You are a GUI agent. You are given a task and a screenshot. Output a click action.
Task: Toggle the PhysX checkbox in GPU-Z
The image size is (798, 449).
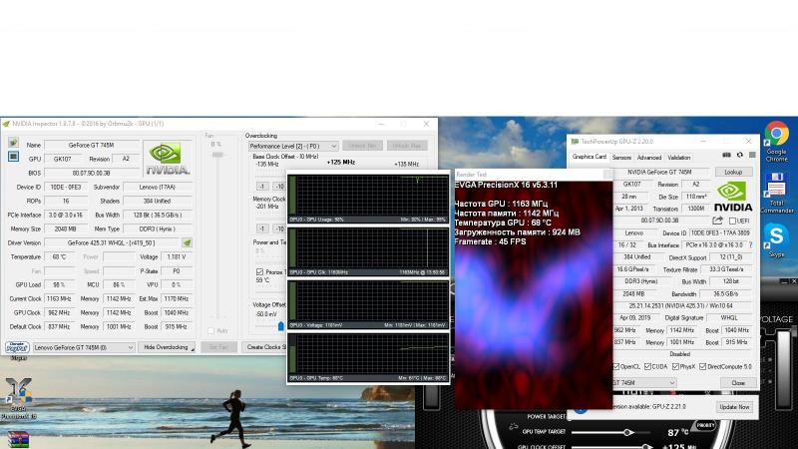tap(675, 366)
